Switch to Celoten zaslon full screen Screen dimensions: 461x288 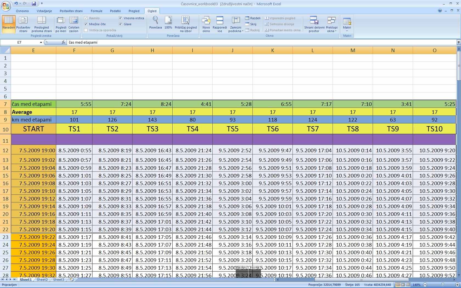(74, 24)
